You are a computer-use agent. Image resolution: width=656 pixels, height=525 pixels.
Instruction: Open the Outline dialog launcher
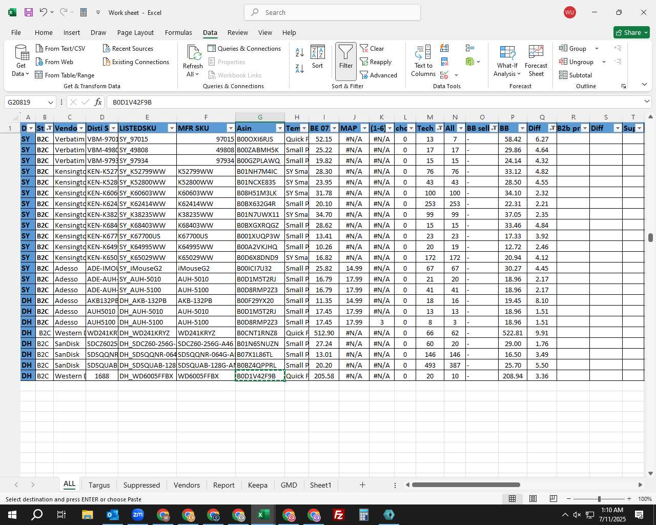click(x=624, y=86)
